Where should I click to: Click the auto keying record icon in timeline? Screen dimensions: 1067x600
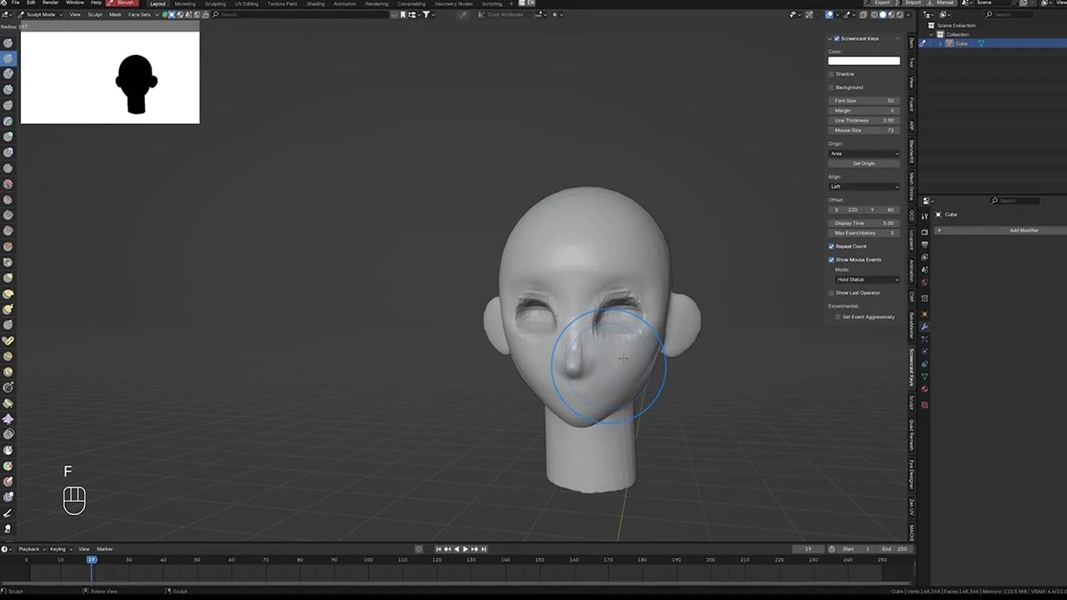click(x=418, y=549)
